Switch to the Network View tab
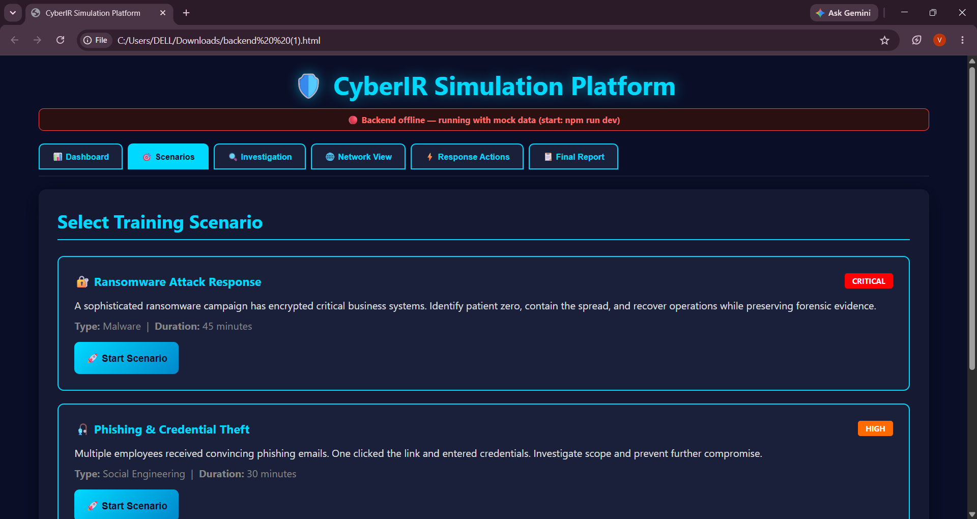977x519 pixels. (x=358, y=157)
